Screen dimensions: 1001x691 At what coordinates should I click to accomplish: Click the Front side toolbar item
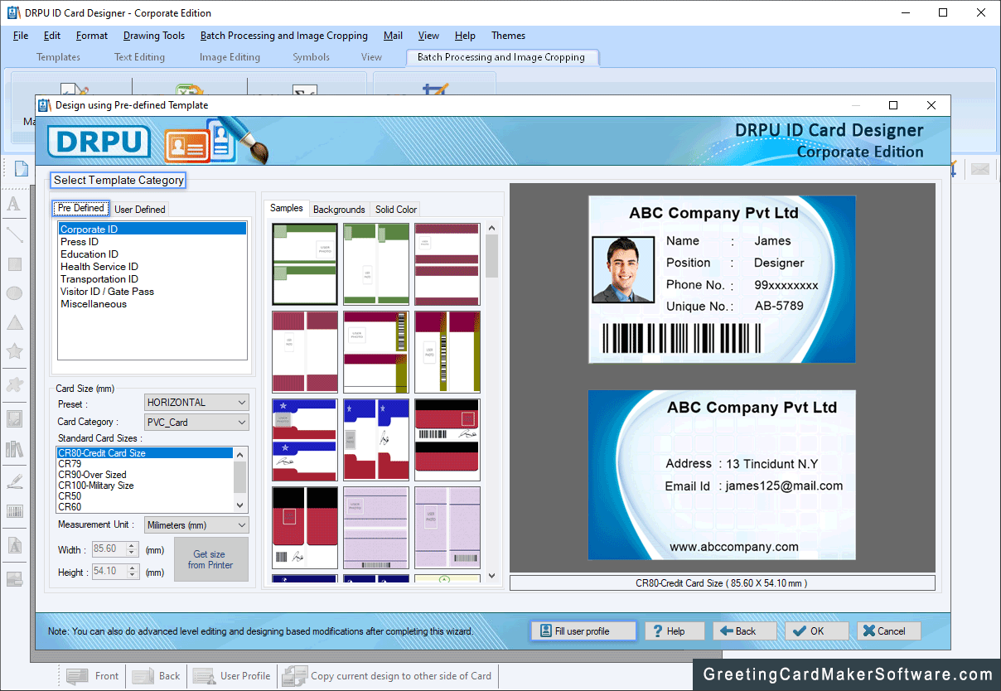click(93, 676)
